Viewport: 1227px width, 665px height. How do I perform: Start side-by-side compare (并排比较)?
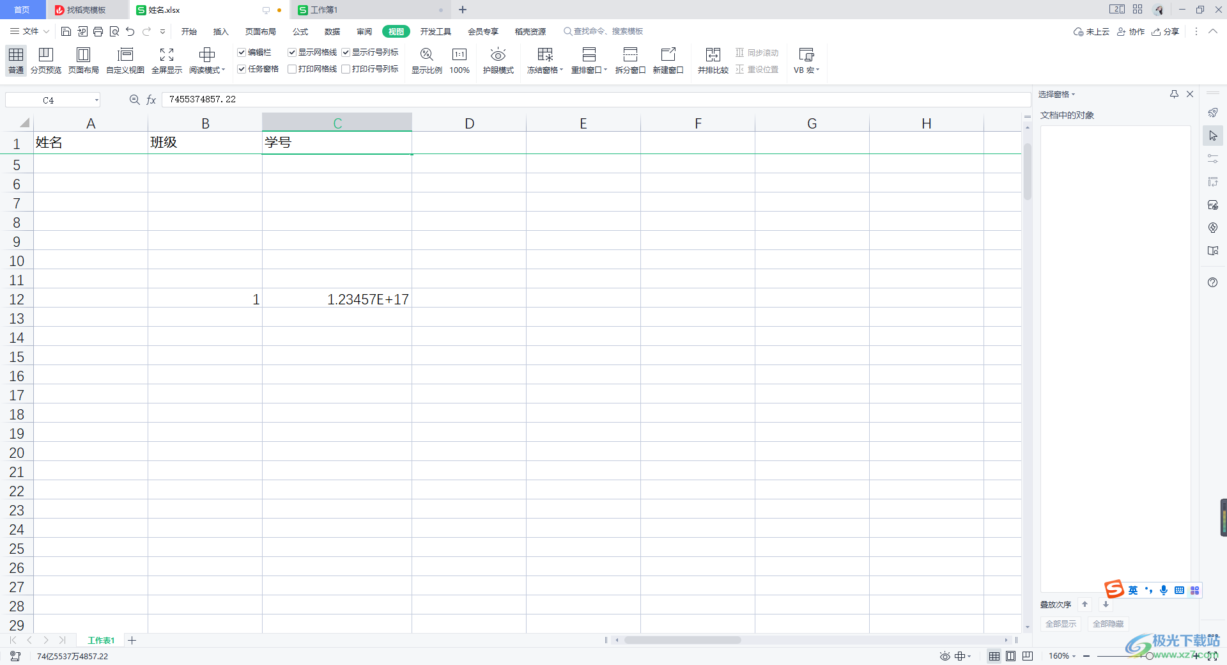tap(713, 61)
